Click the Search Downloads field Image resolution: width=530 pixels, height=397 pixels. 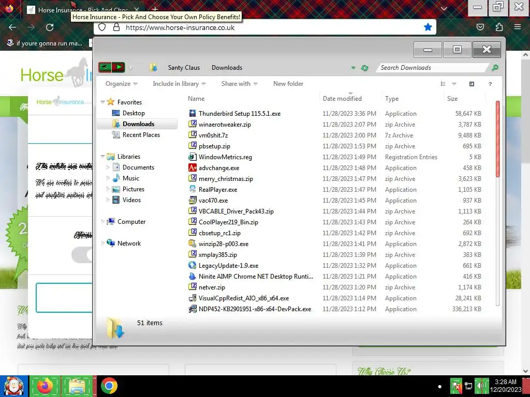click(433, 68)
